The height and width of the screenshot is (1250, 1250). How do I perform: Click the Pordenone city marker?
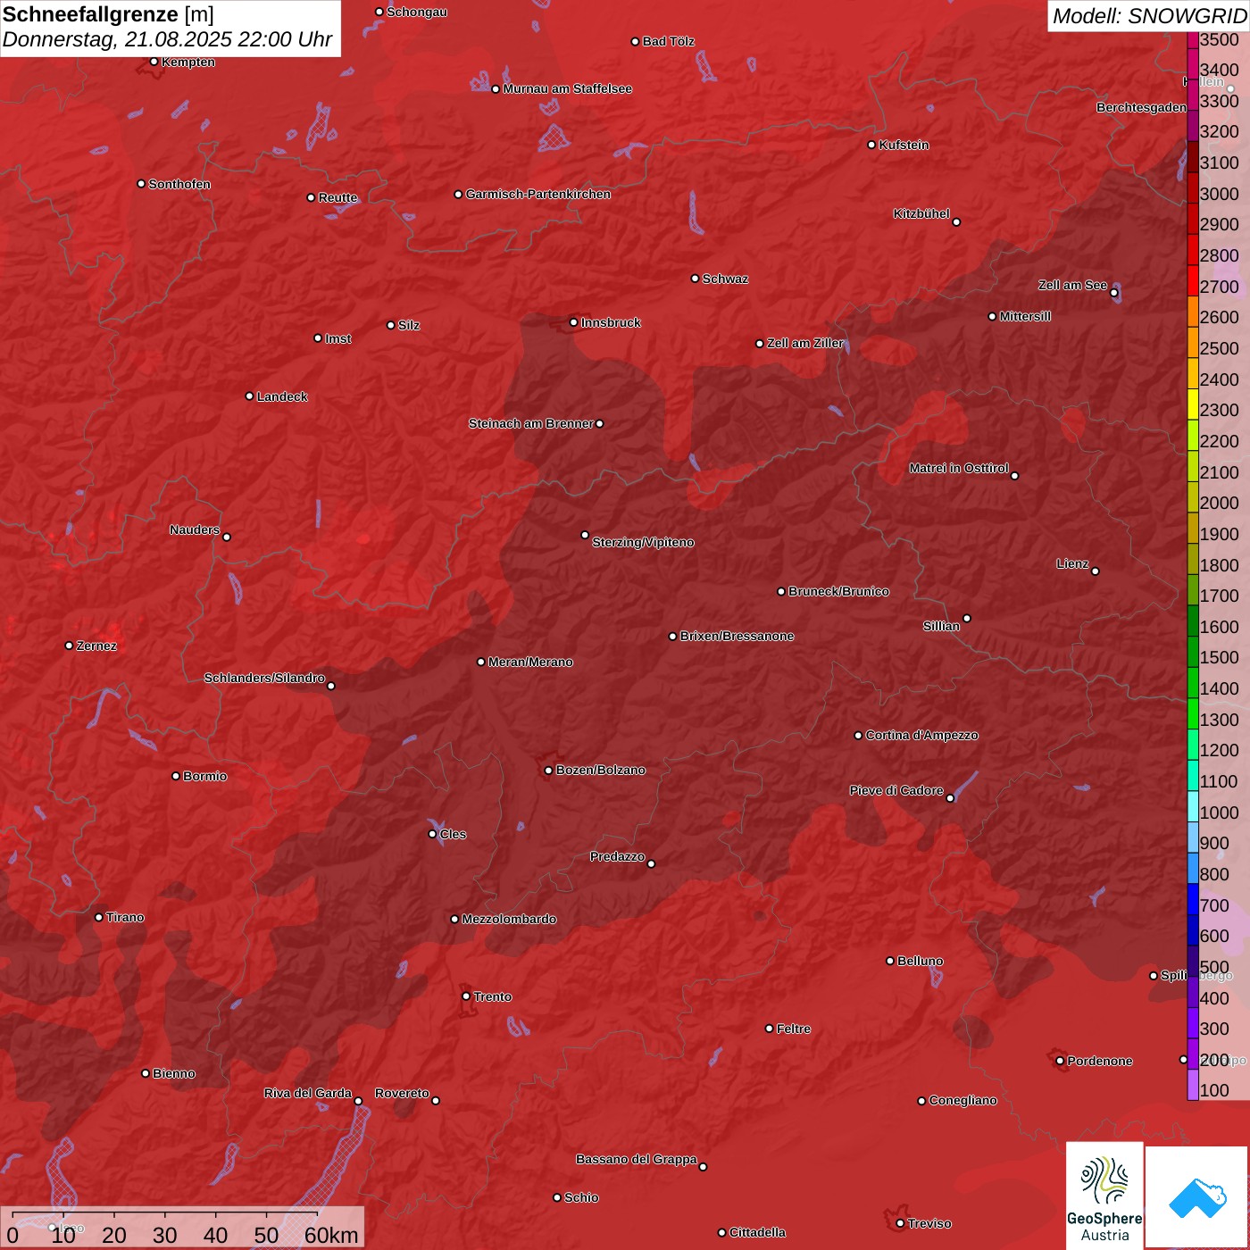click(x=1060, y=1061)
